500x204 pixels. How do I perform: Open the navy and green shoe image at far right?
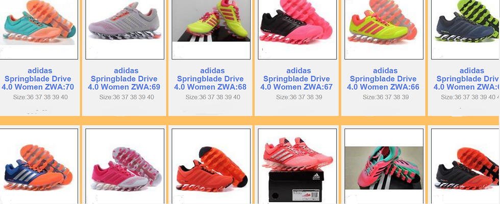(465, 30)
